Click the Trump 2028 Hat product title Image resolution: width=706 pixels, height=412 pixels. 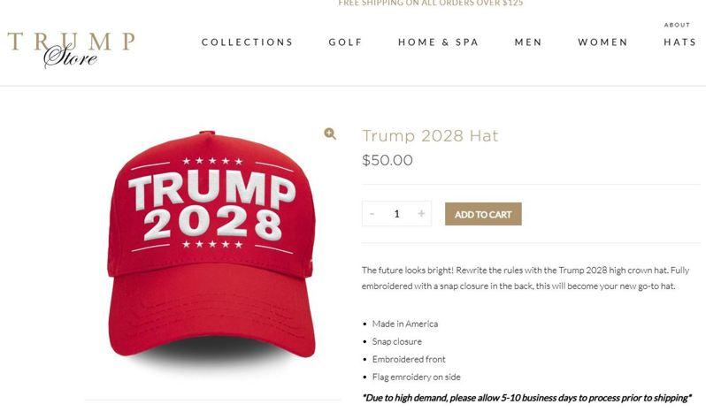click(x=430, y=135)
